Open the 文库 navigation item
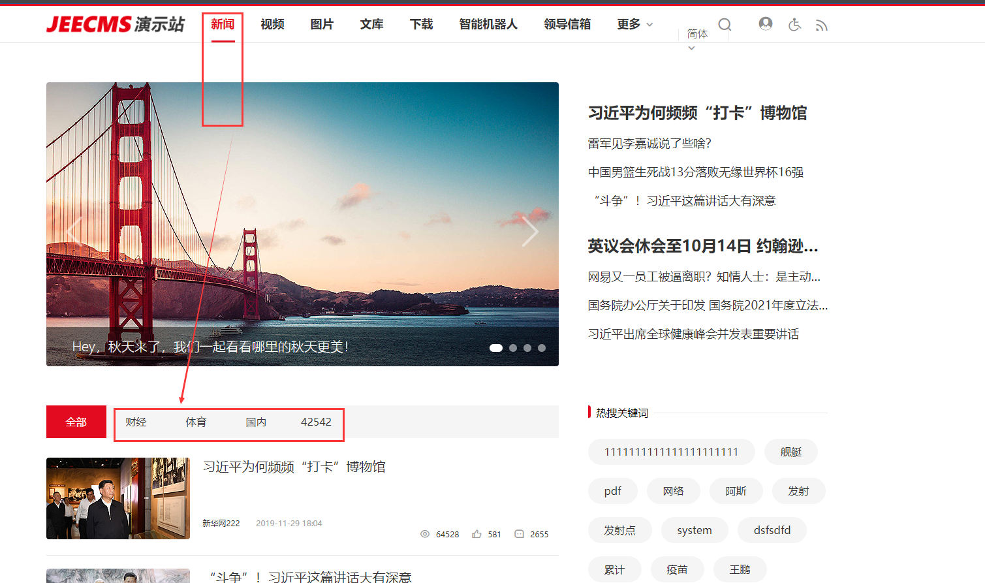 coord(371,24)
